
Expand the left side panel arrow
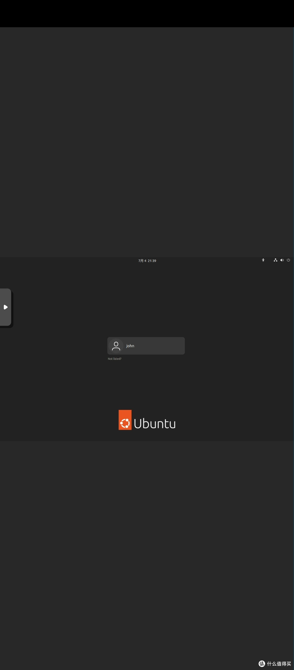coord(5,307)
